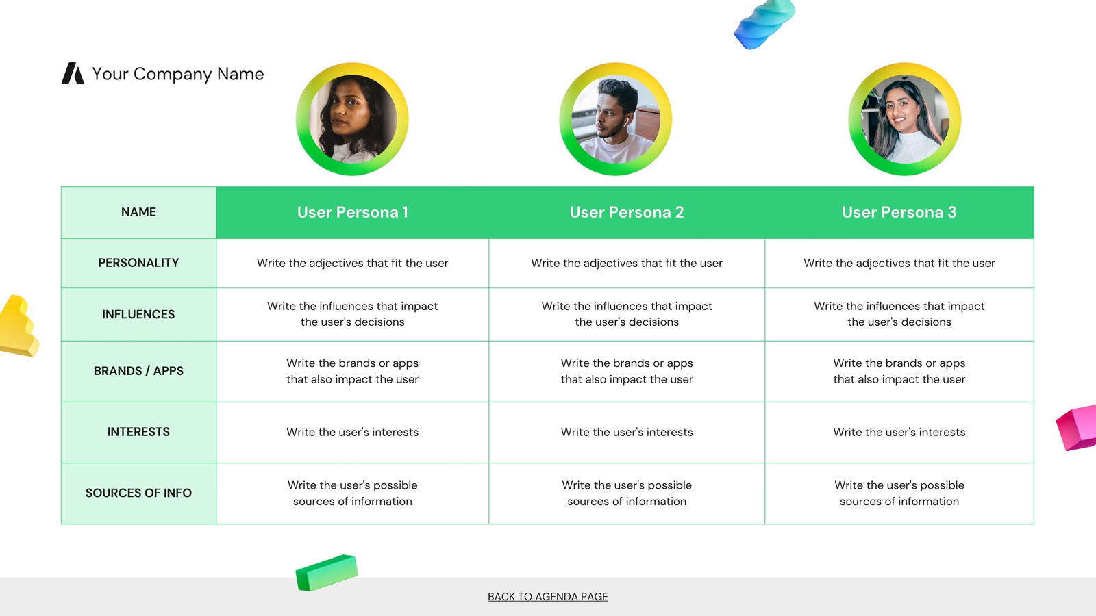
Task: Select the BRANDS / APPS row label
Action: pyautogui.click(x=138, y=371)
